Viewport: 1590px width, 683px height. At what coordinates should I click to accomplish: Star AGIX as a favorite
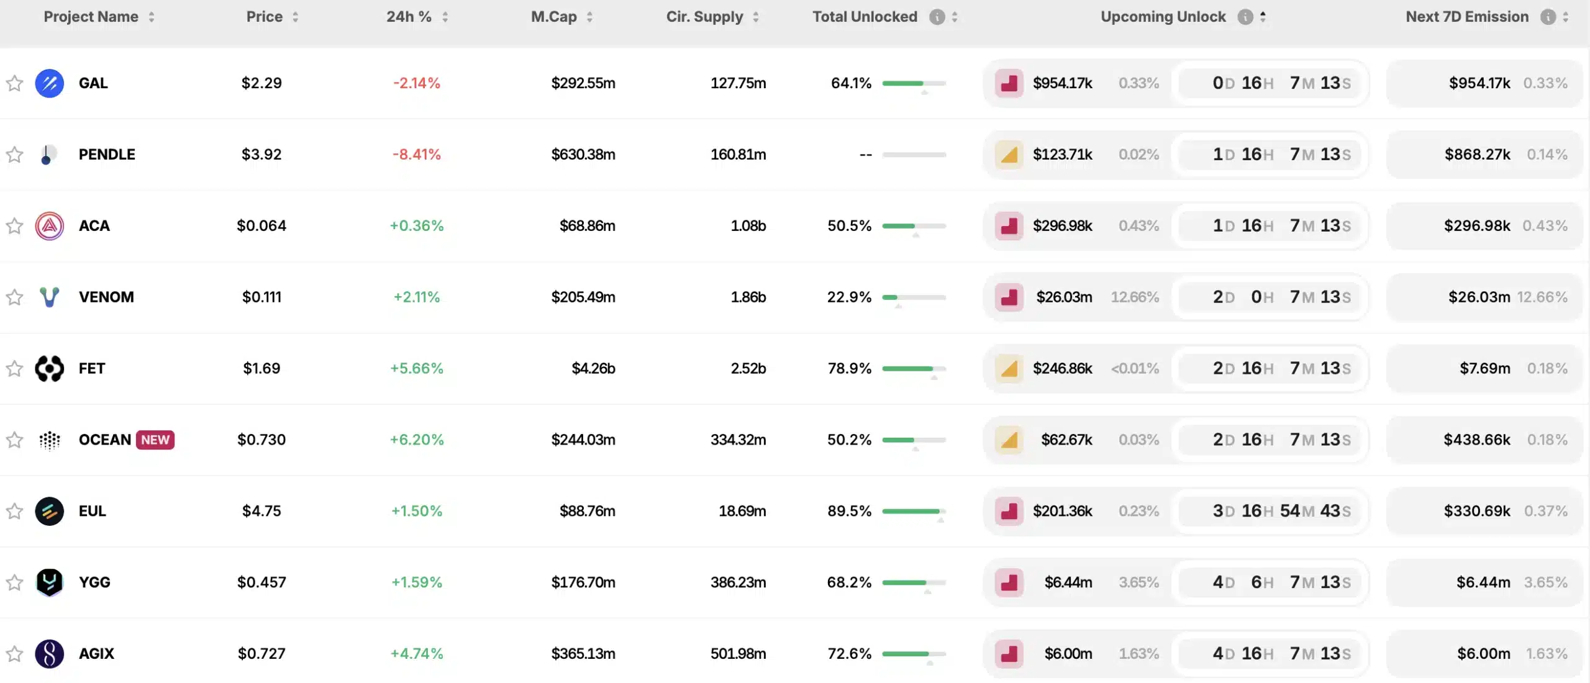point(14,654)
